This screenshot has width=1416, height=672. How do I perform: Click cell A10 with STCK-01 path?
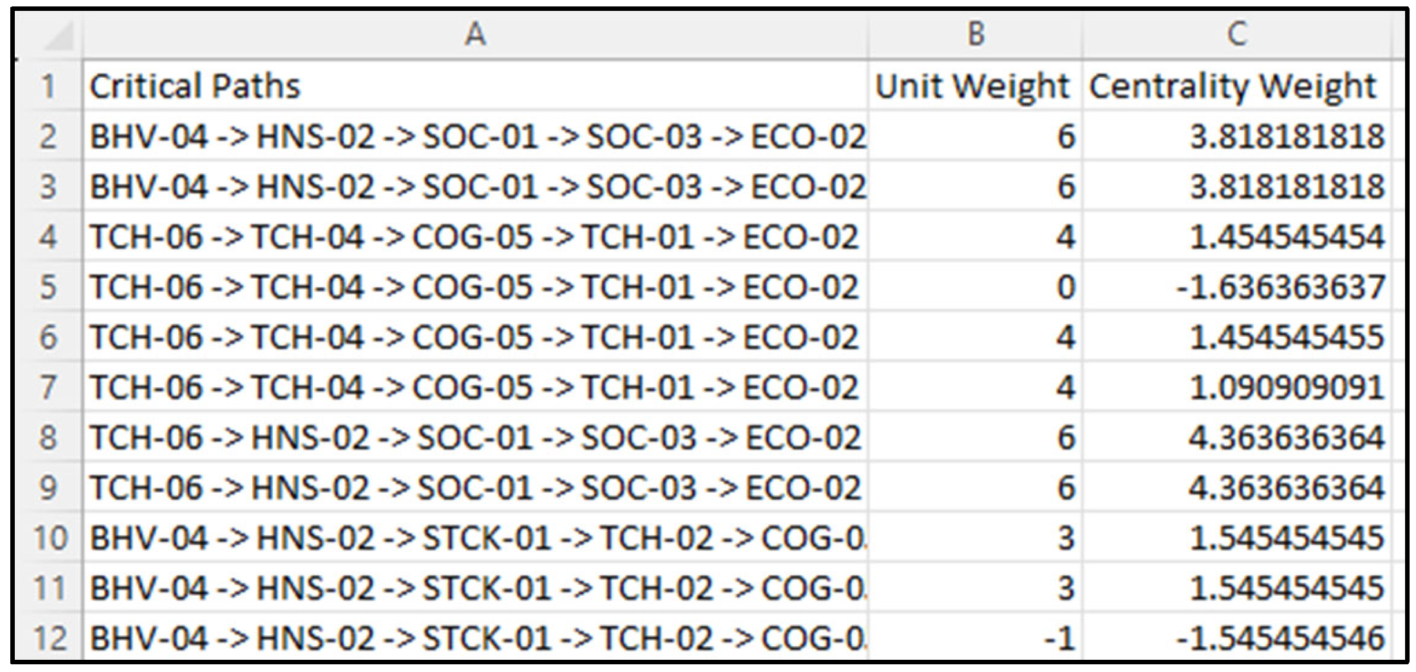(x=475, y=538)
